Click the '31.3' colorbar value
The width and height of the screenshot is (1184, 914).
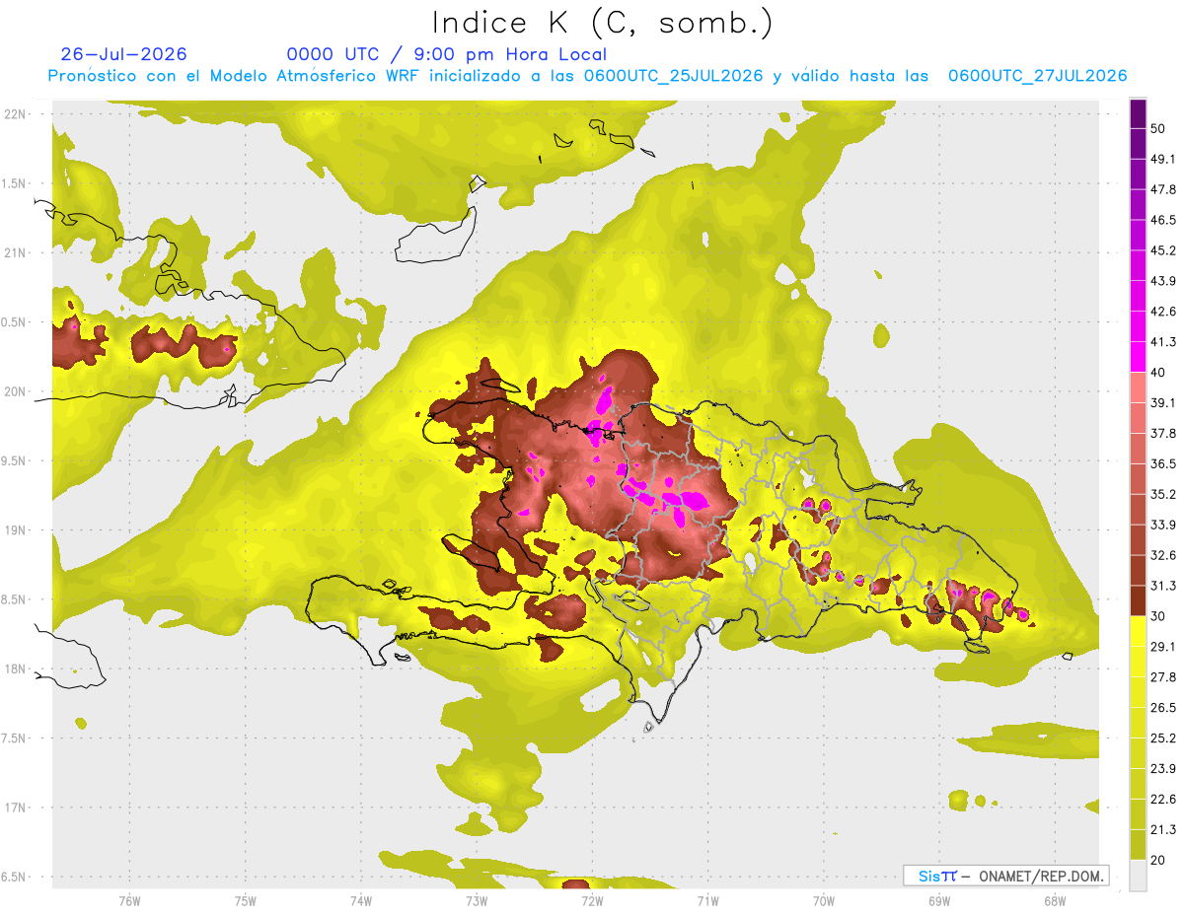point(1163,586)
